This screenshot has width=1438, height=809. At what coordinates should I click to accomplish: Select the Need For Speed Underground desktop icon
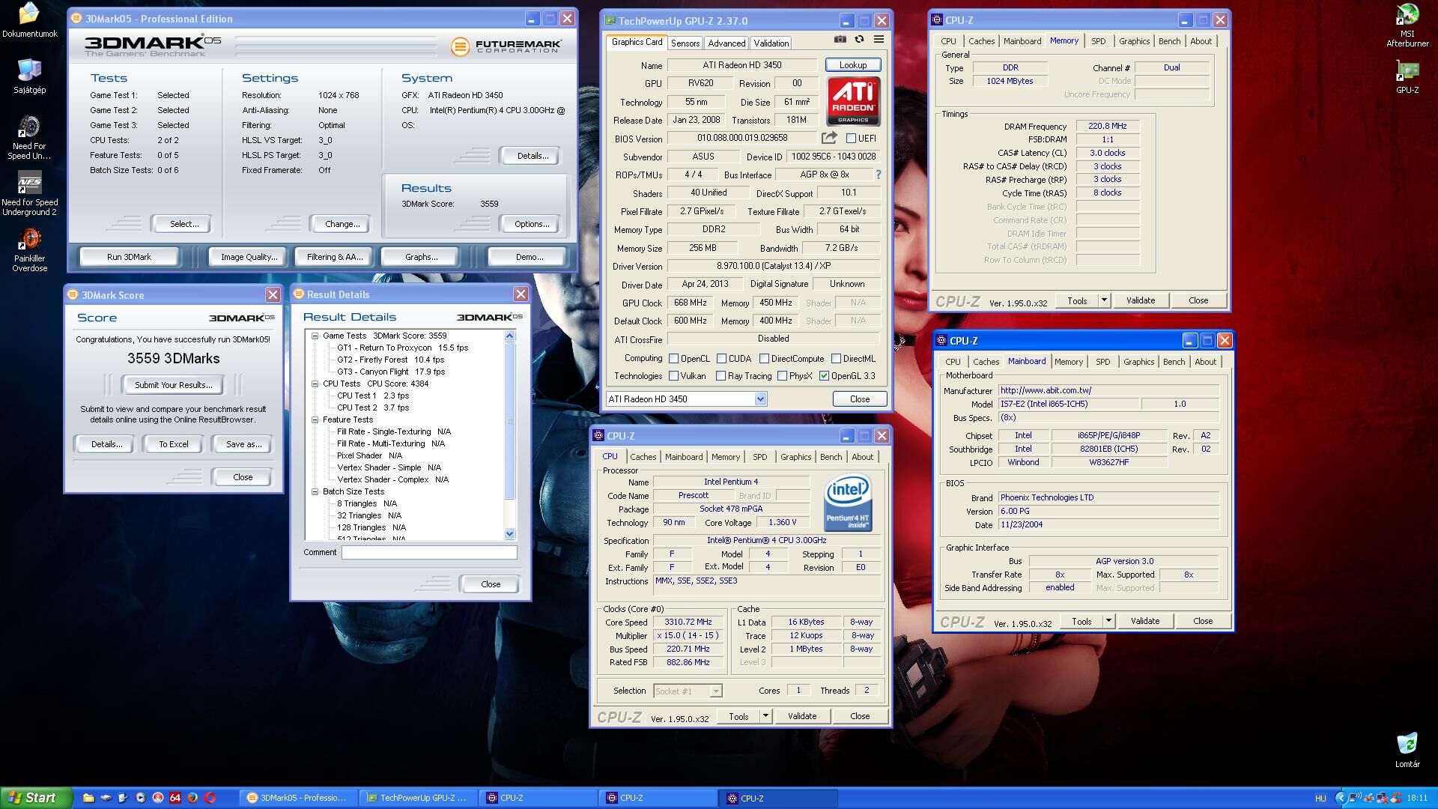click(x=29, y=138)
